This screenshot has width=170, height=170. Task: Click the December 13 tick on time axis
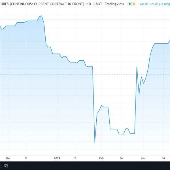click(26, 158)
